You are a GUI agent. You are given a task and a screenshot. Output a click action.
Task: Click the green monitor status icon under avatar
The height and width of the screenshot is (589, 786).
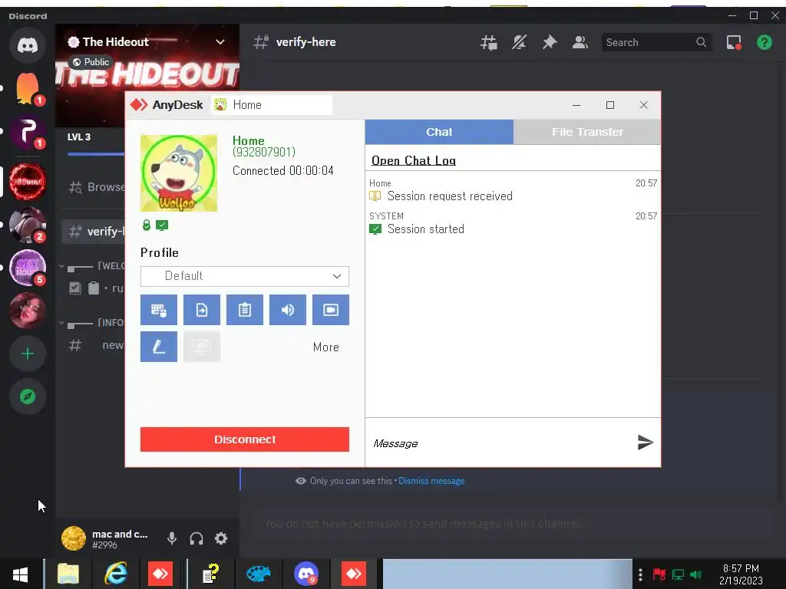tap(162, 225)
